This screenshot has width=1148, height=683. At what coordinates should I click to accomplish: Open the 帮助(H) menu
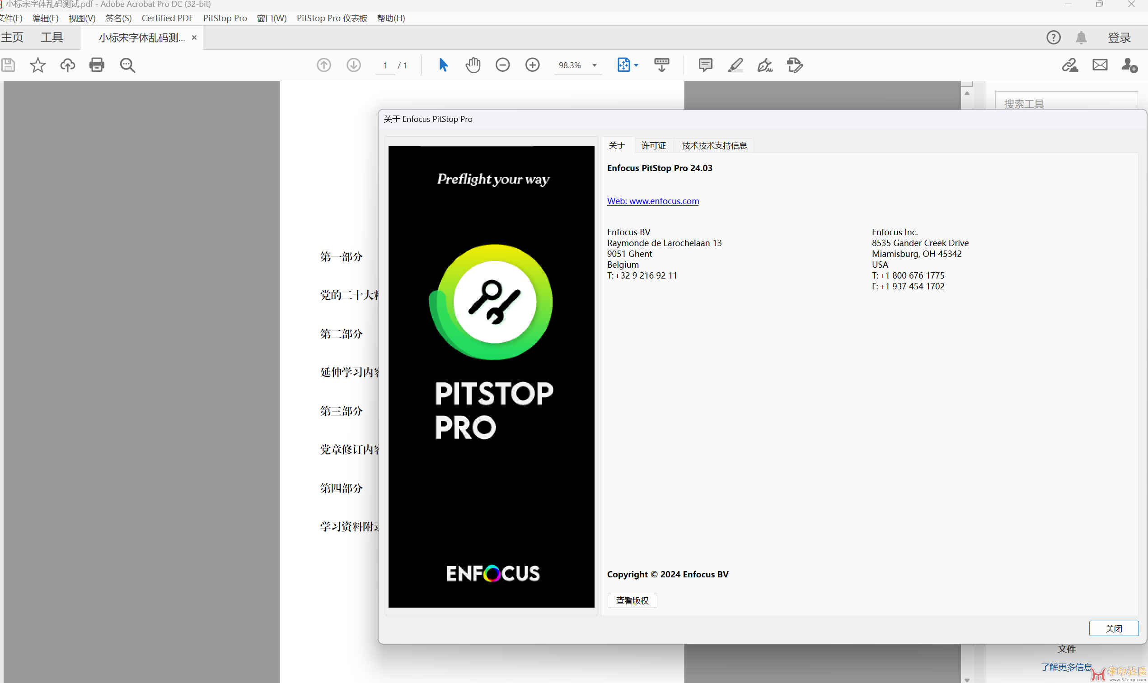point(390,18)
